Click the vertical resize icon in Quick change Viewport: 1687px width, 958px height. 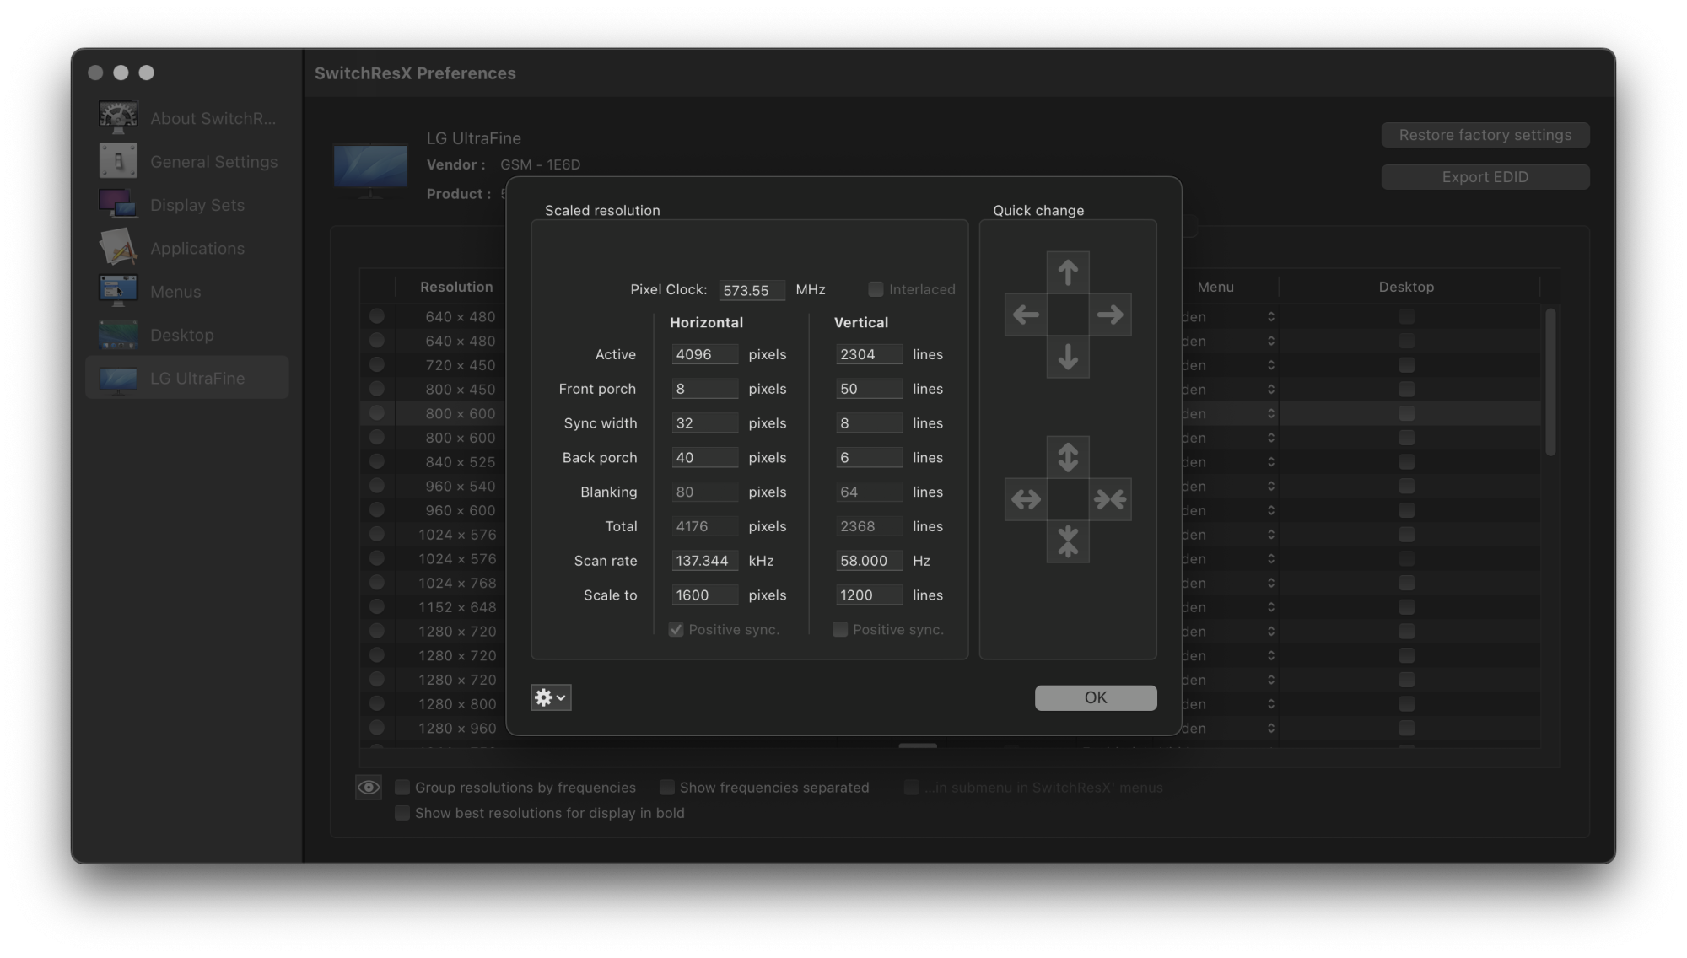point(1067,456)
